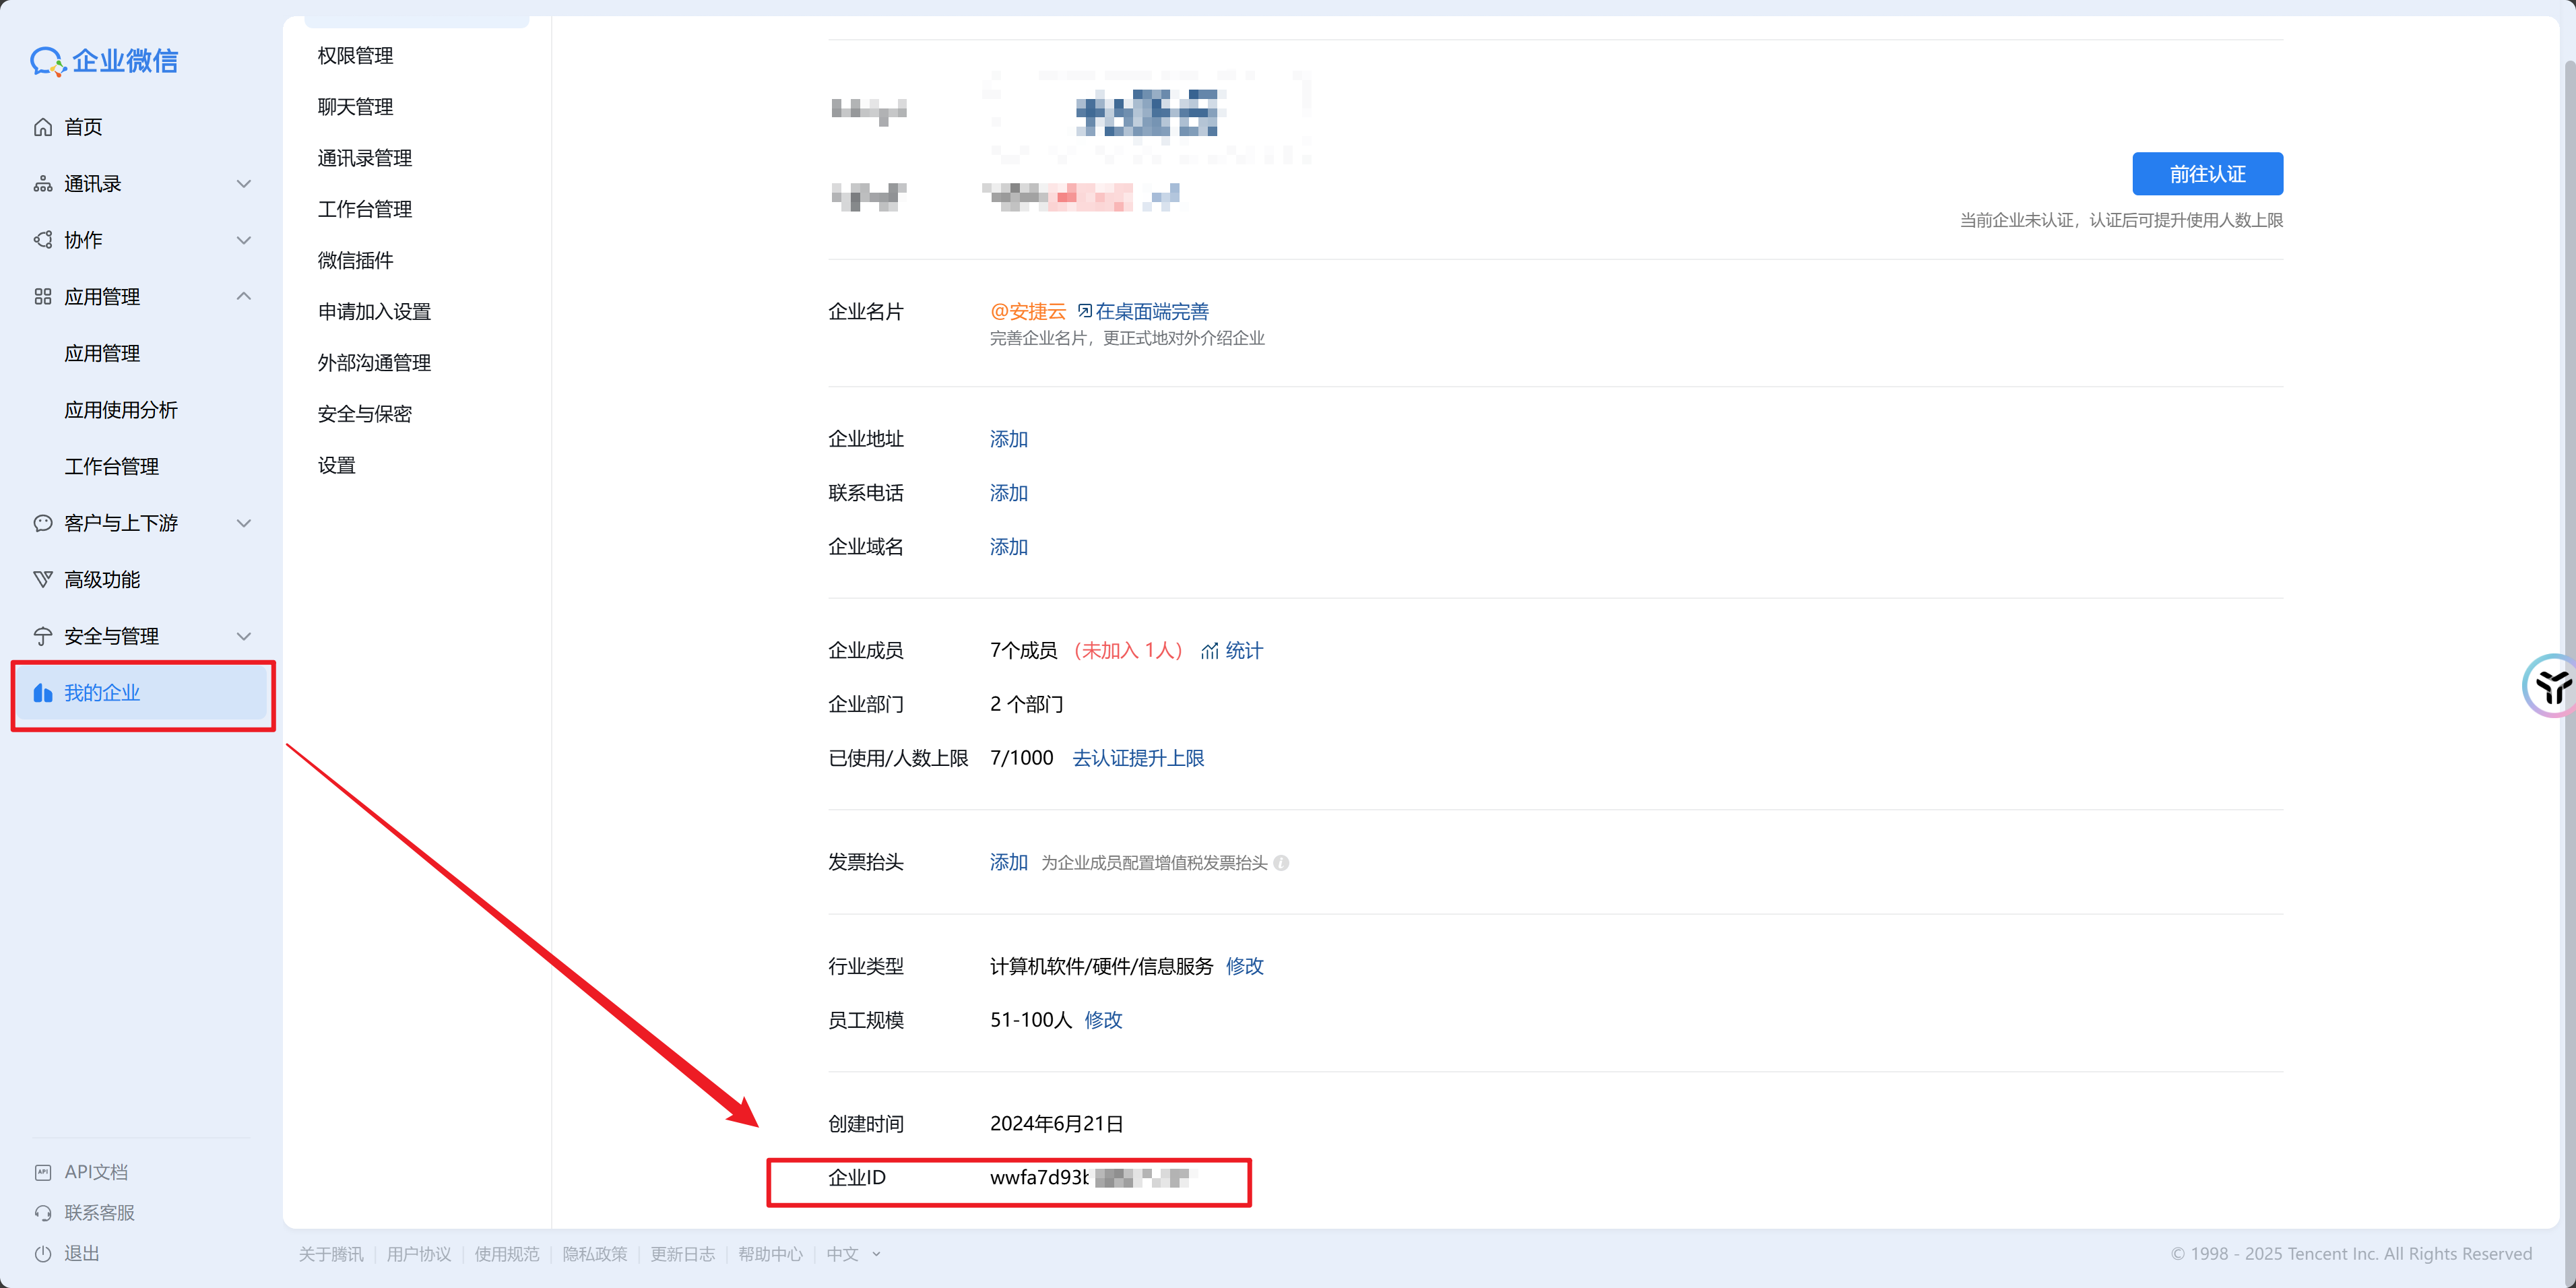Click 去认证提升上限 link
Image resolution: width=2576 pixels, height=1288 pixels.
click(x=1138, y=758)
